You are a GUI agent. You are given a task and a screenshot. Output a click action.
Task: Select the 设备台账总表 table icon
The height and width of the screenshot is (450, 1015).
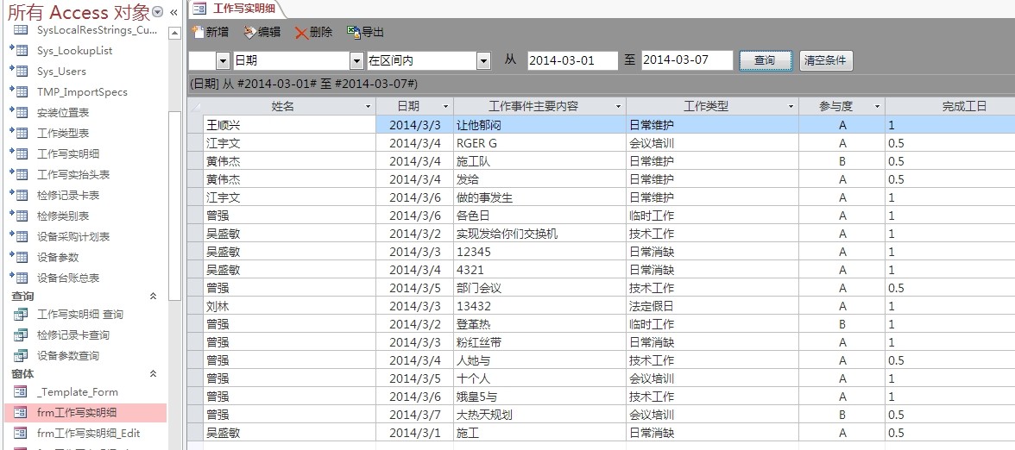tap(20, 278)
